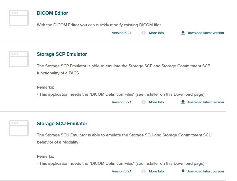Download latest version of DICOM Editor
Image resolution: width=237 pixels, height=181 pixels.
205,33
